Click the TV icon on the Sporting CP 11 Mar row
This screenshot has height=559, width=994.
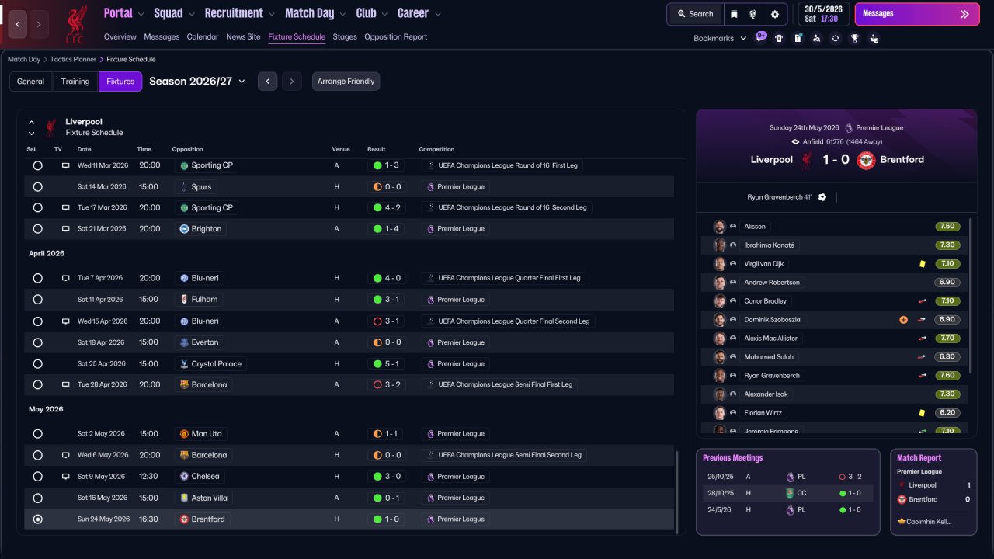pos(66,165)
